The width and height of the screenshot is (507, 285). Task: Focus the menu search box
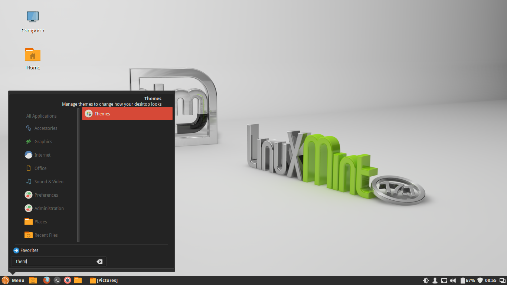59,262
